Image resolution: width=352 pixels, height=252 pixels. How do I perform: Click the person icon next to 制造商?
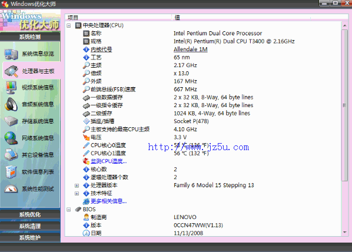point(86,217)
